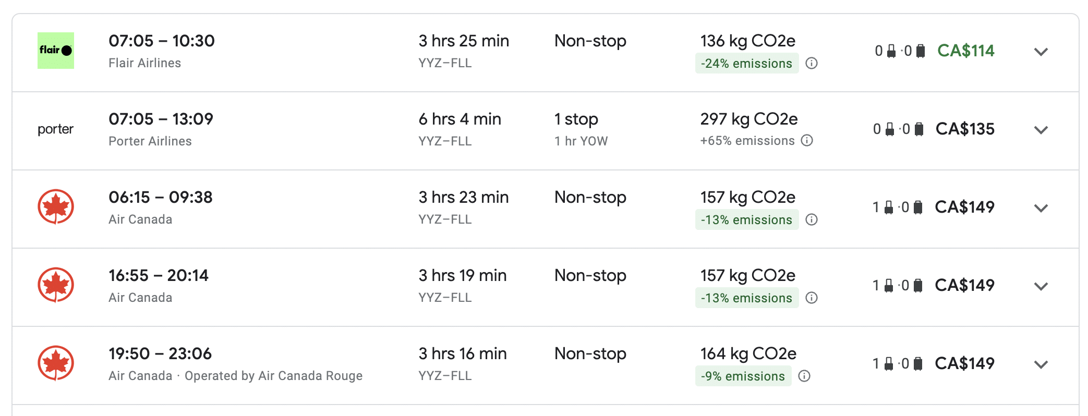Click carry-on bag icon on Flair flight
Image resolution: width=1088 pixels, height=416 pixels.
coord(892,50)
